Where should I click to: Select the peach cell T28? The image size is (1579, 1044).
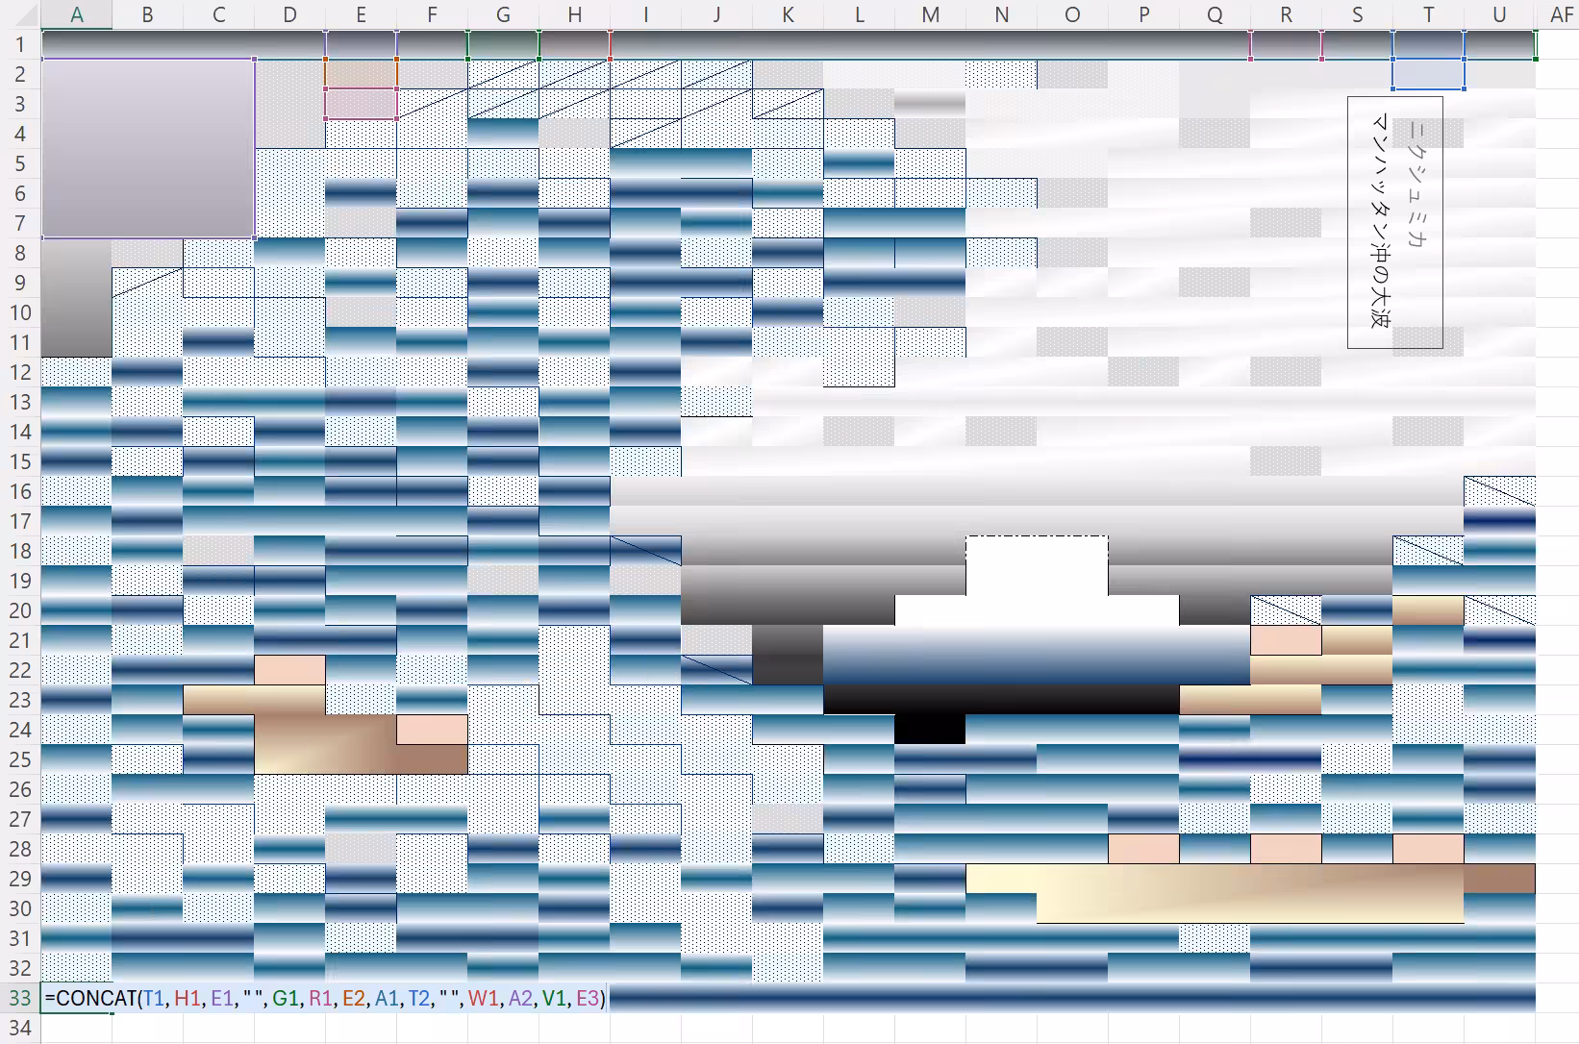point(1428,849)
